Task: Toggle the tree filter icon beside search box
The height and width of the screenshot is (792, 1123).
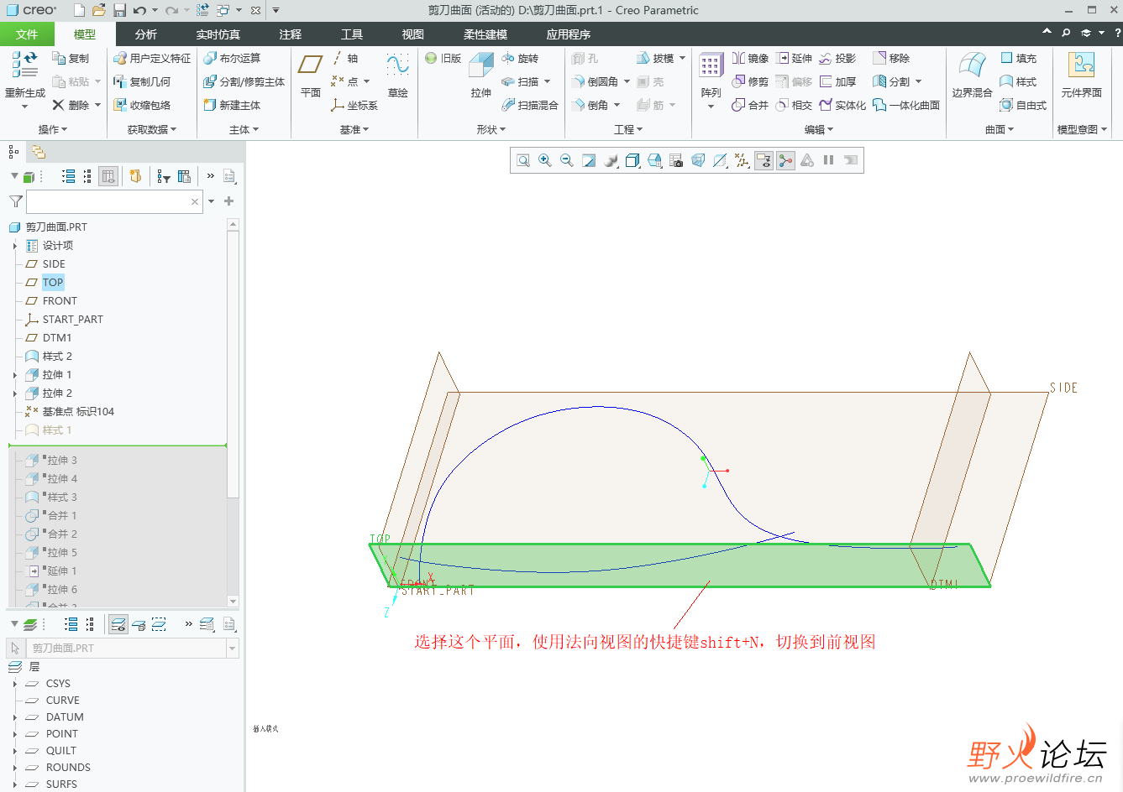Action: [x=16, y=201]
